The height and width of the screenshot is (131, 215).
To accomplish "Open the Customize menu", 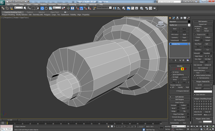I will 83,4.
